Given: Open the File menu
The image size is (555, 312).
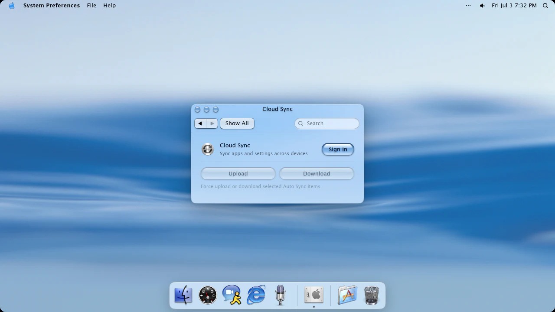Looking at the screenshot, I should tap(91, 6).
